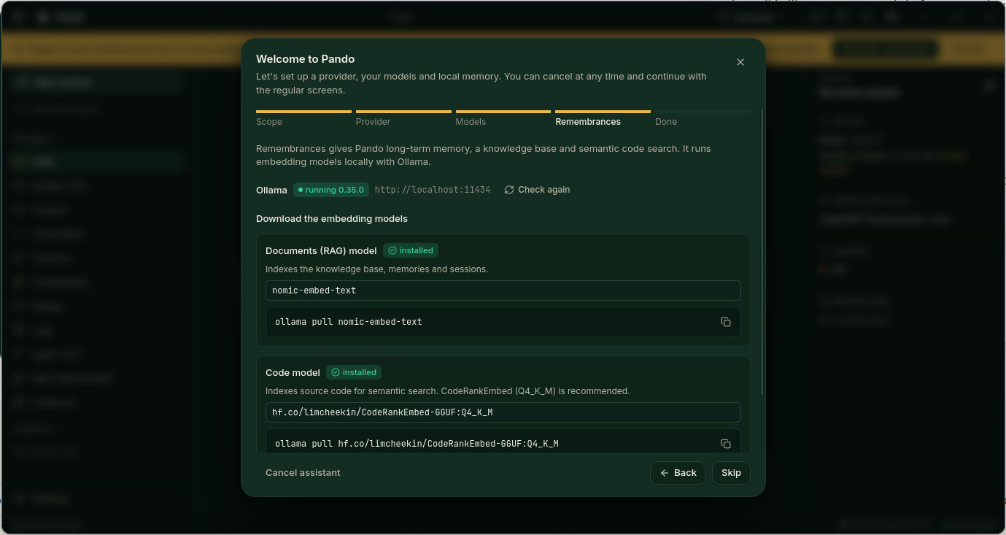Click the Documents model name field nomic-embed-text
1006x535 pixels.
(503, 290)
